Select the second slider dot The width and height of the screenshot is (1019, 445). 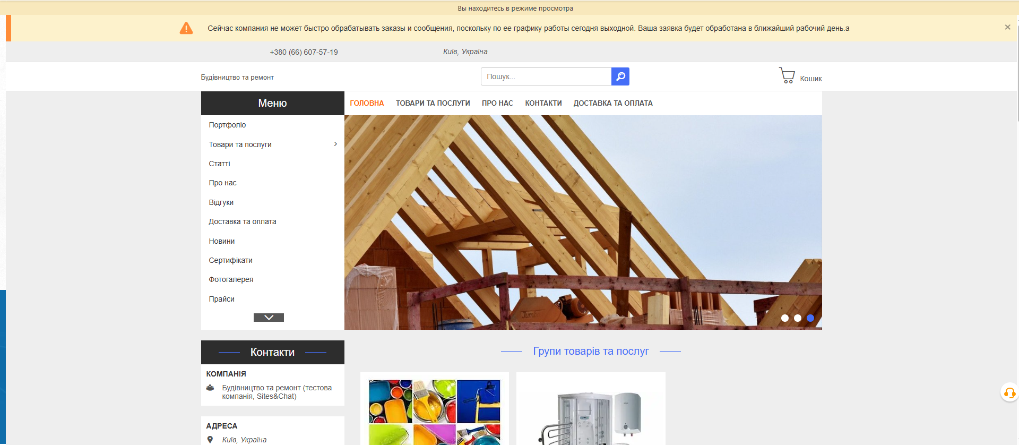(797, 318)
